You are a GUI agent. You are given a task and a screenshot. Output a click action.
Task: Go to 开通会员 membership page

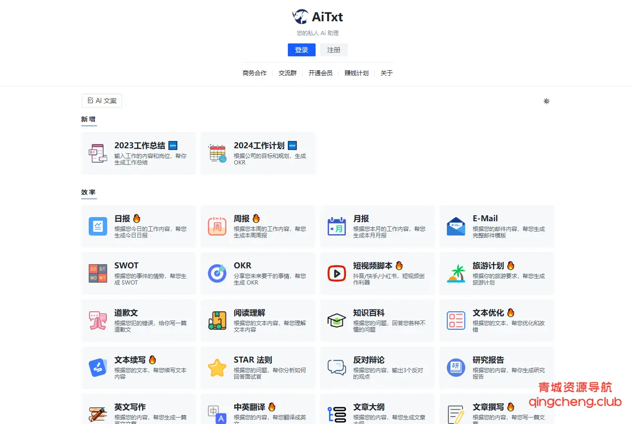(321, 73)
